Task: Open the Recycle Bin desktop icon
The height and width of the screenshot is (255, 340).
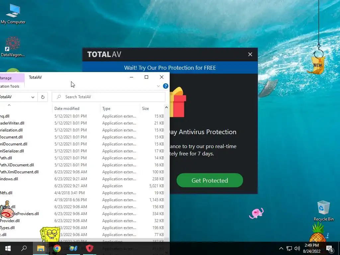Action: click(x=323, y=211)
